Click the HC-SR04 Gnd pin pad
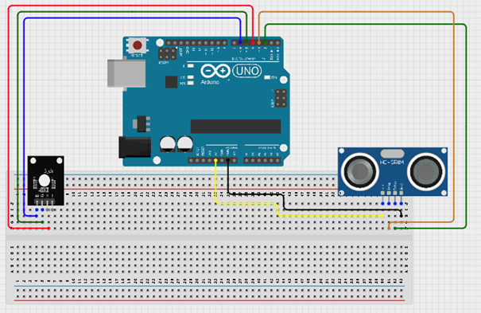This screenshot has height=313, width=481. [401, 193]
